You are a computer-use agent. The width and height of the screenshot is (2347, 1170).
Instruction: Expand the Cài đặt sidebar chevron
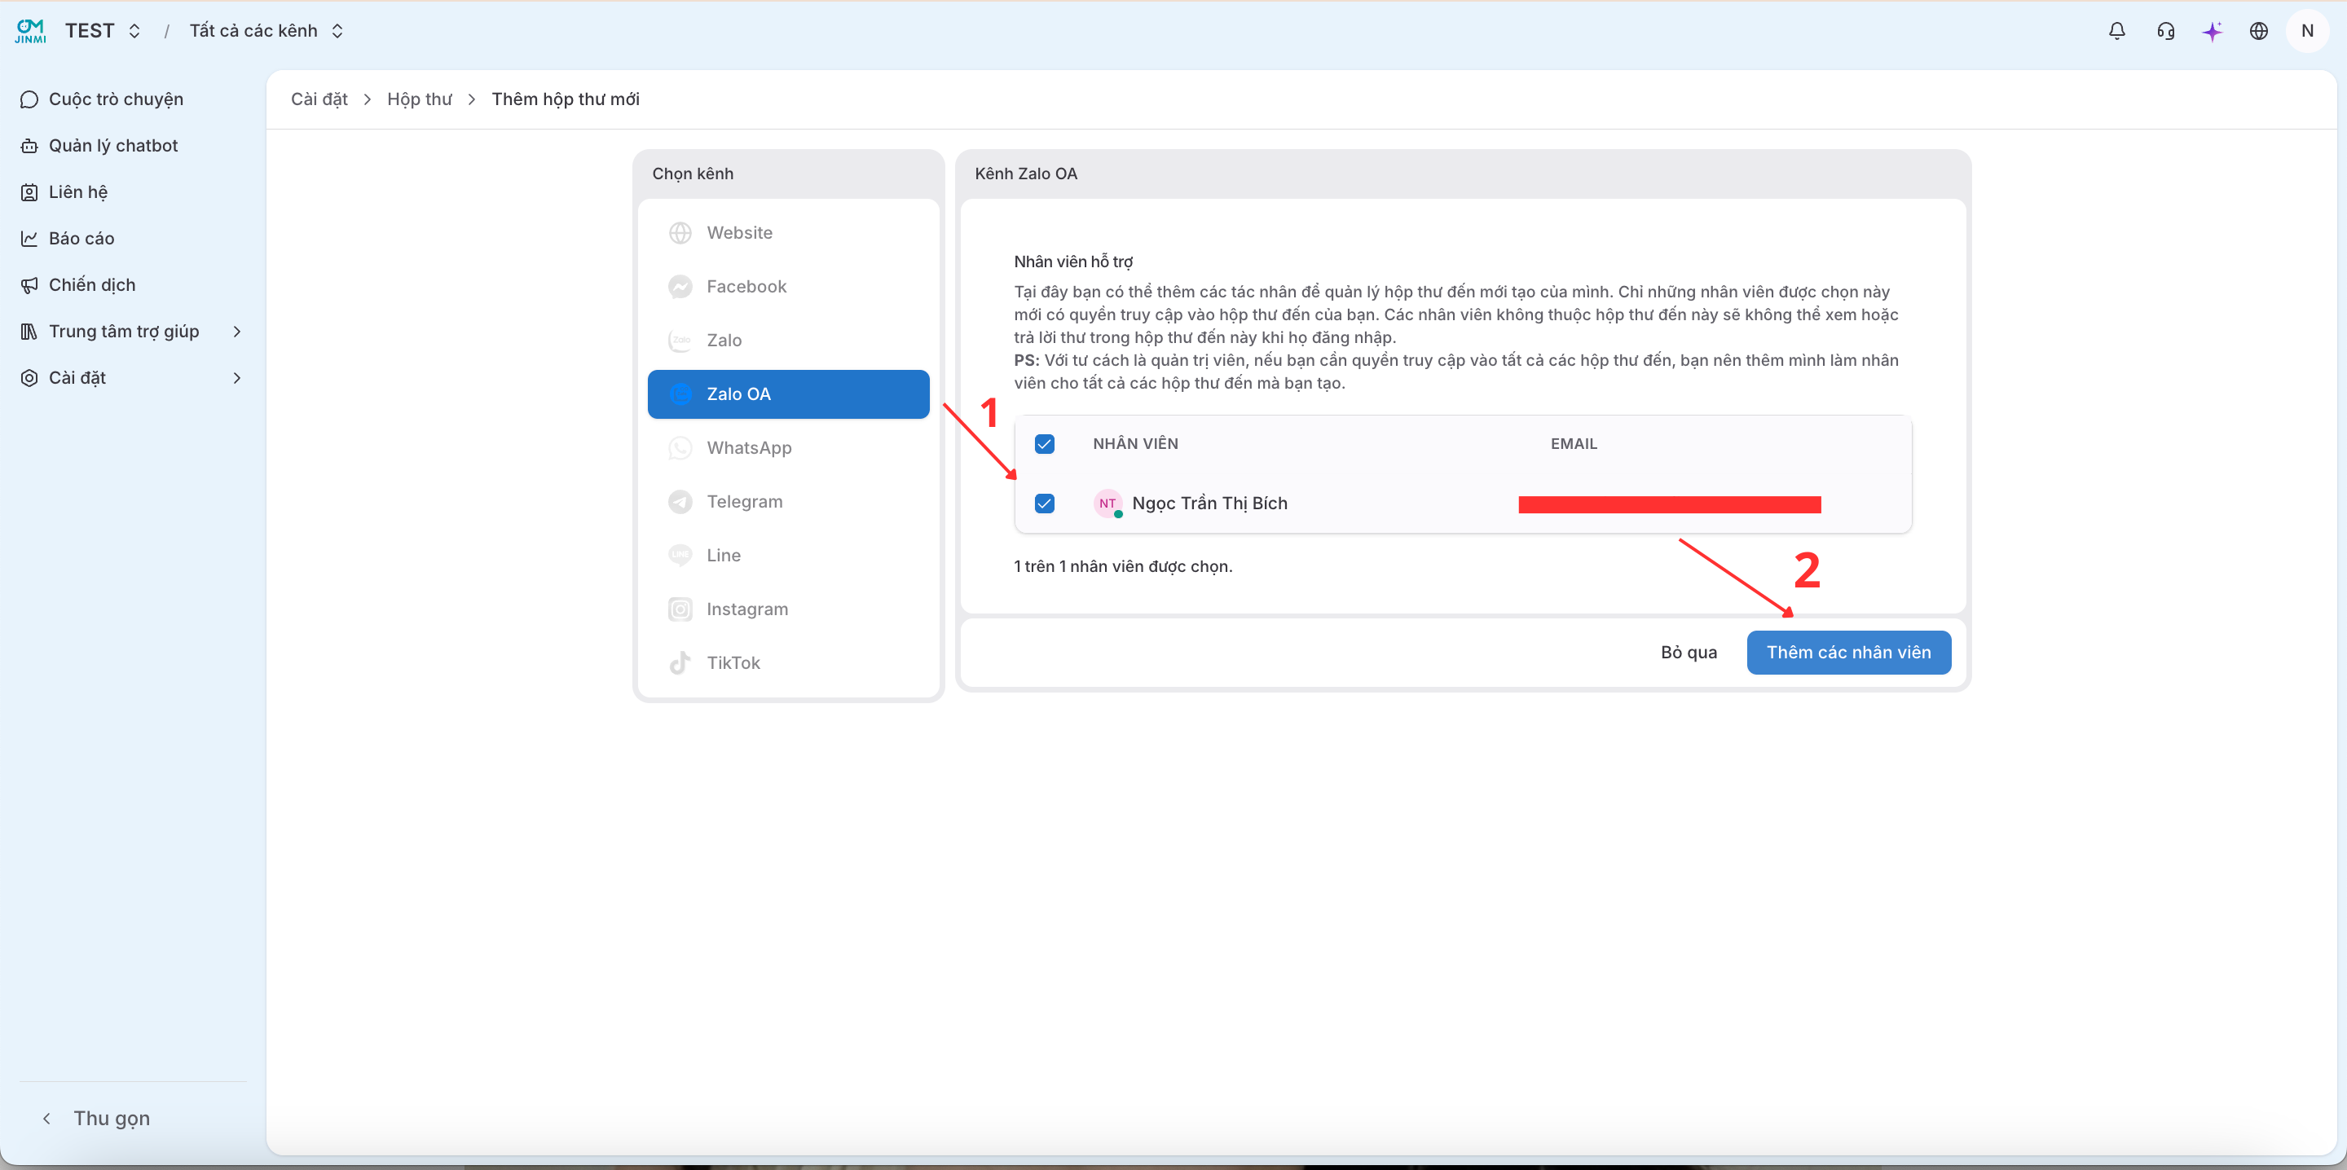point(237,378)
